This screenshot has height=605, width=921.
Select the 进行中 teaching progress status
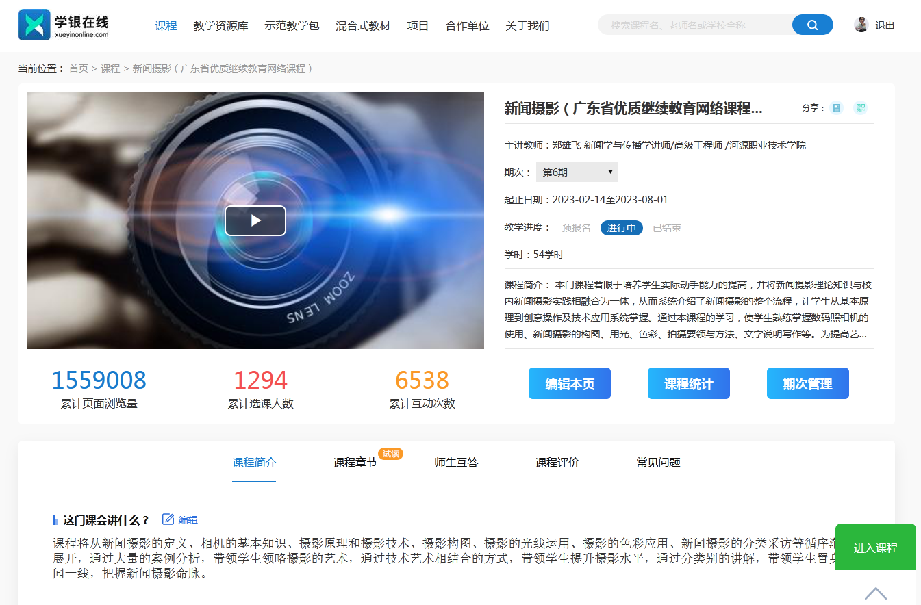(x=621, y=227)
